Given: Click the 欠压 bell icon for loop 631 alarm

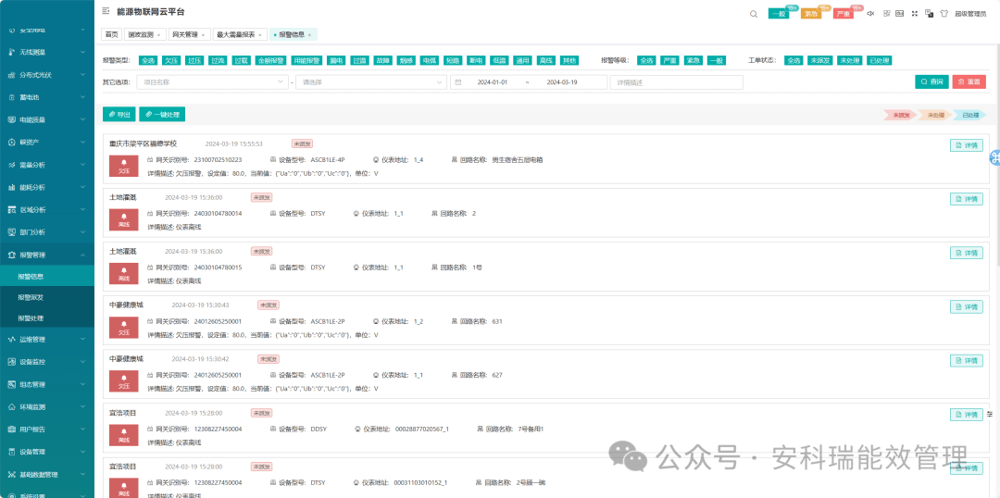Looking at the screenshot, I should click(x=124, y=327).
